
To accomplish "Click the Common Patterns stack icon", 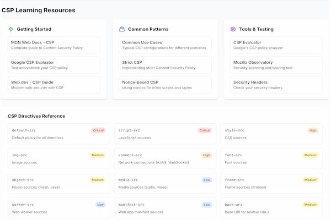I will tap(122, 29).
